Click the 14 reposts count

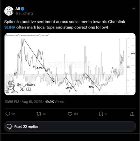(x=44, y=114)
